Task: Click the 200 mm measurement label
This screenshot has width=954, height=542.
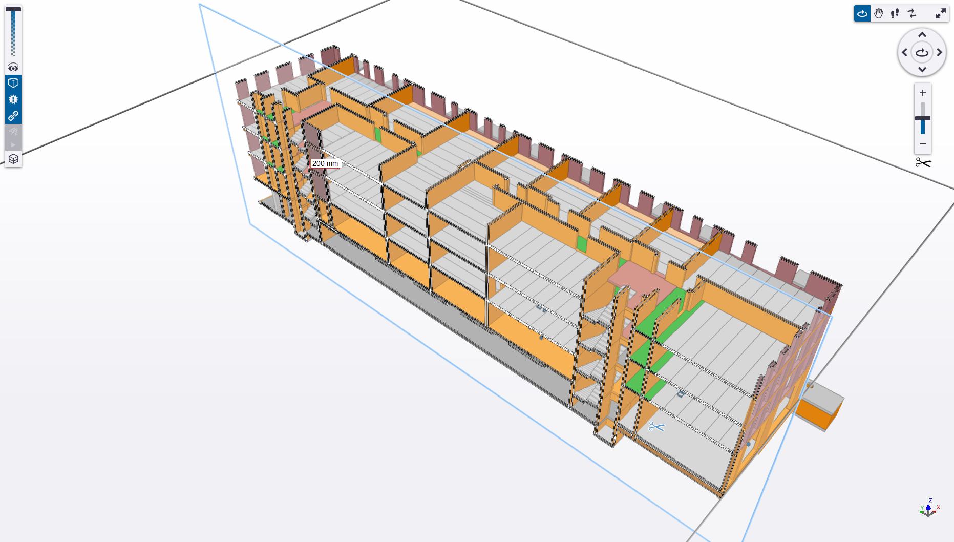Action: [325, 163]
